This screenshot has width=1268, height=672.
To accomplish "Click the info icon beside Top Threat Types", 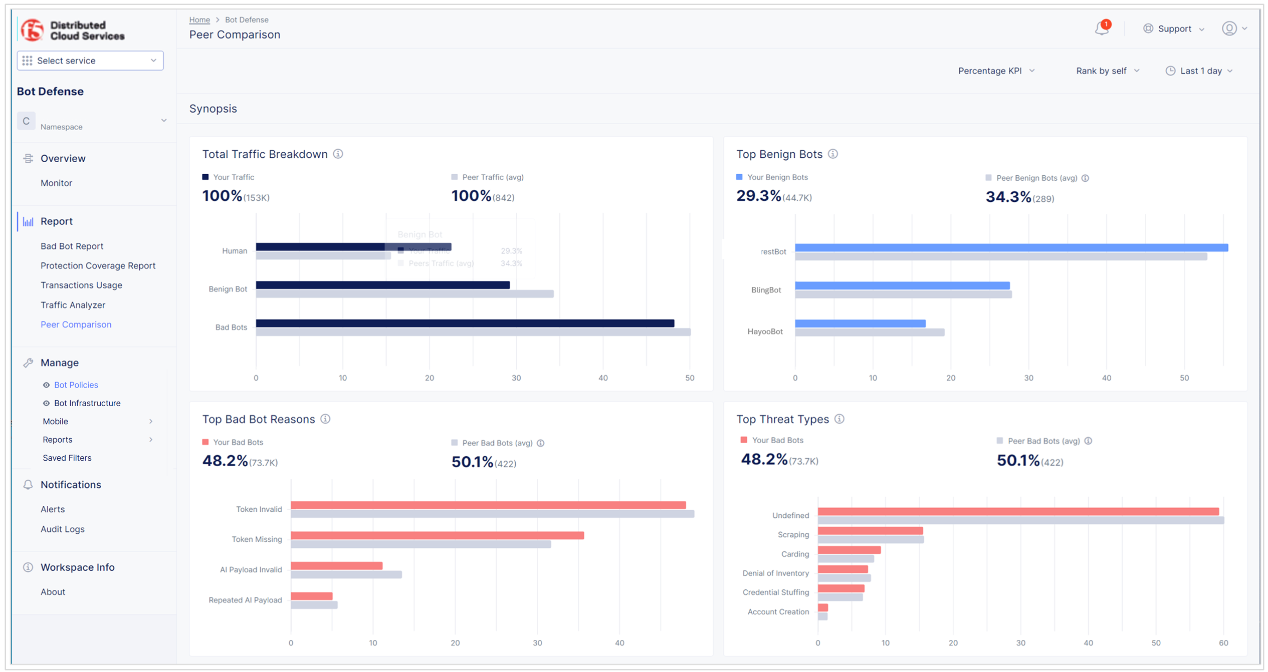I will pos(839,419).
